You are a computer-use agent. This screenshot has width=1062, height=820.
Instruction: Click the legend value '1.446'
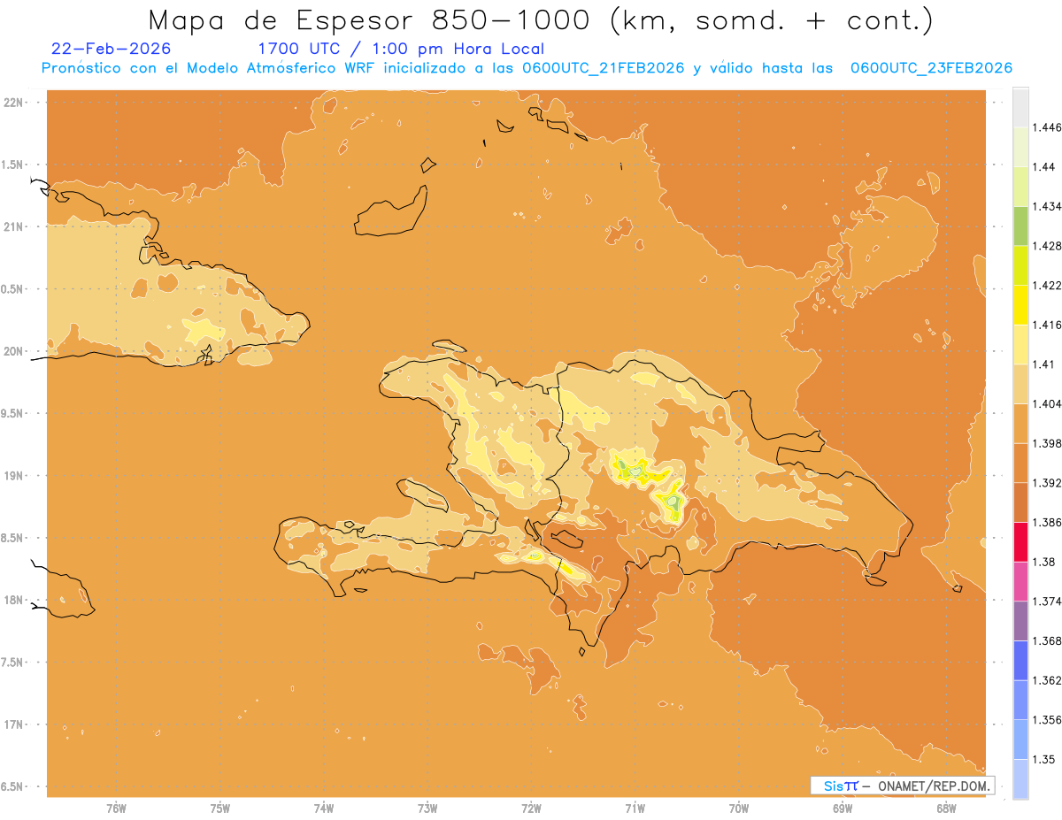(x=1047, y=127)
